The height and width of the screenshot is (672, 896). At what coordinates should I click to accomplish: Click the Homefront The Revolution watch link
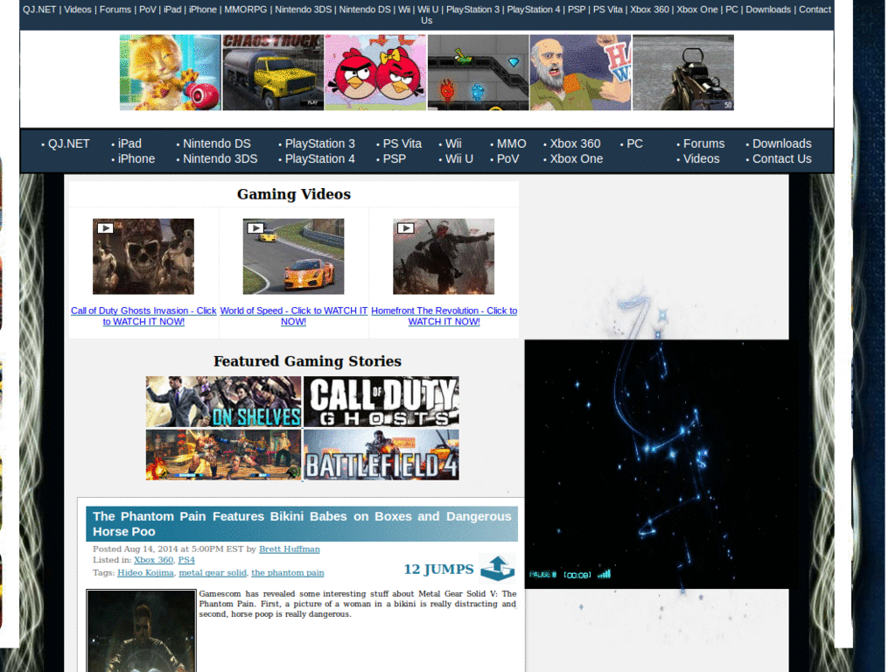point(444,316)
